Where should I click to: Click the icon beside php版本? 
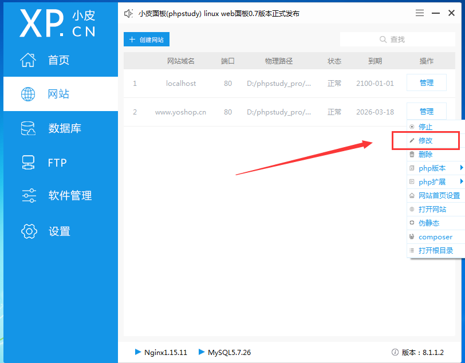pos(412,168)
